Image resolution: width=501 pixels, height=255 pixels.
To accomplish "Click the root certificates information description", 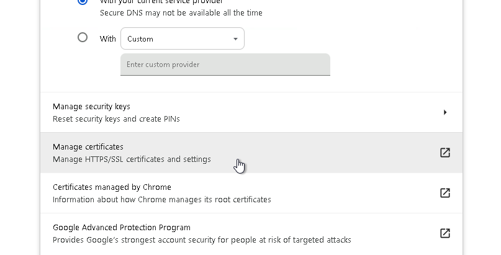I will pos(161,200).
